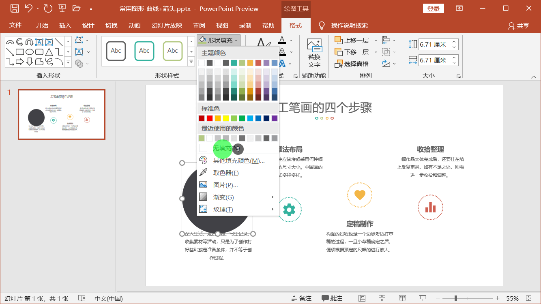Expand the insert shapes gallery More arrow

68,62
